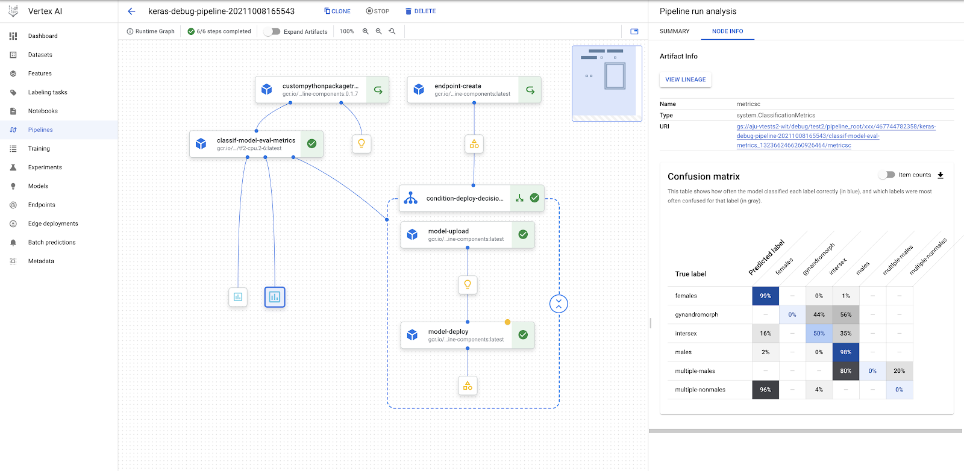Click the Notebooks sidebar icon
The width and height of the screenshot is (964, 471).
[x=13, y=111]
